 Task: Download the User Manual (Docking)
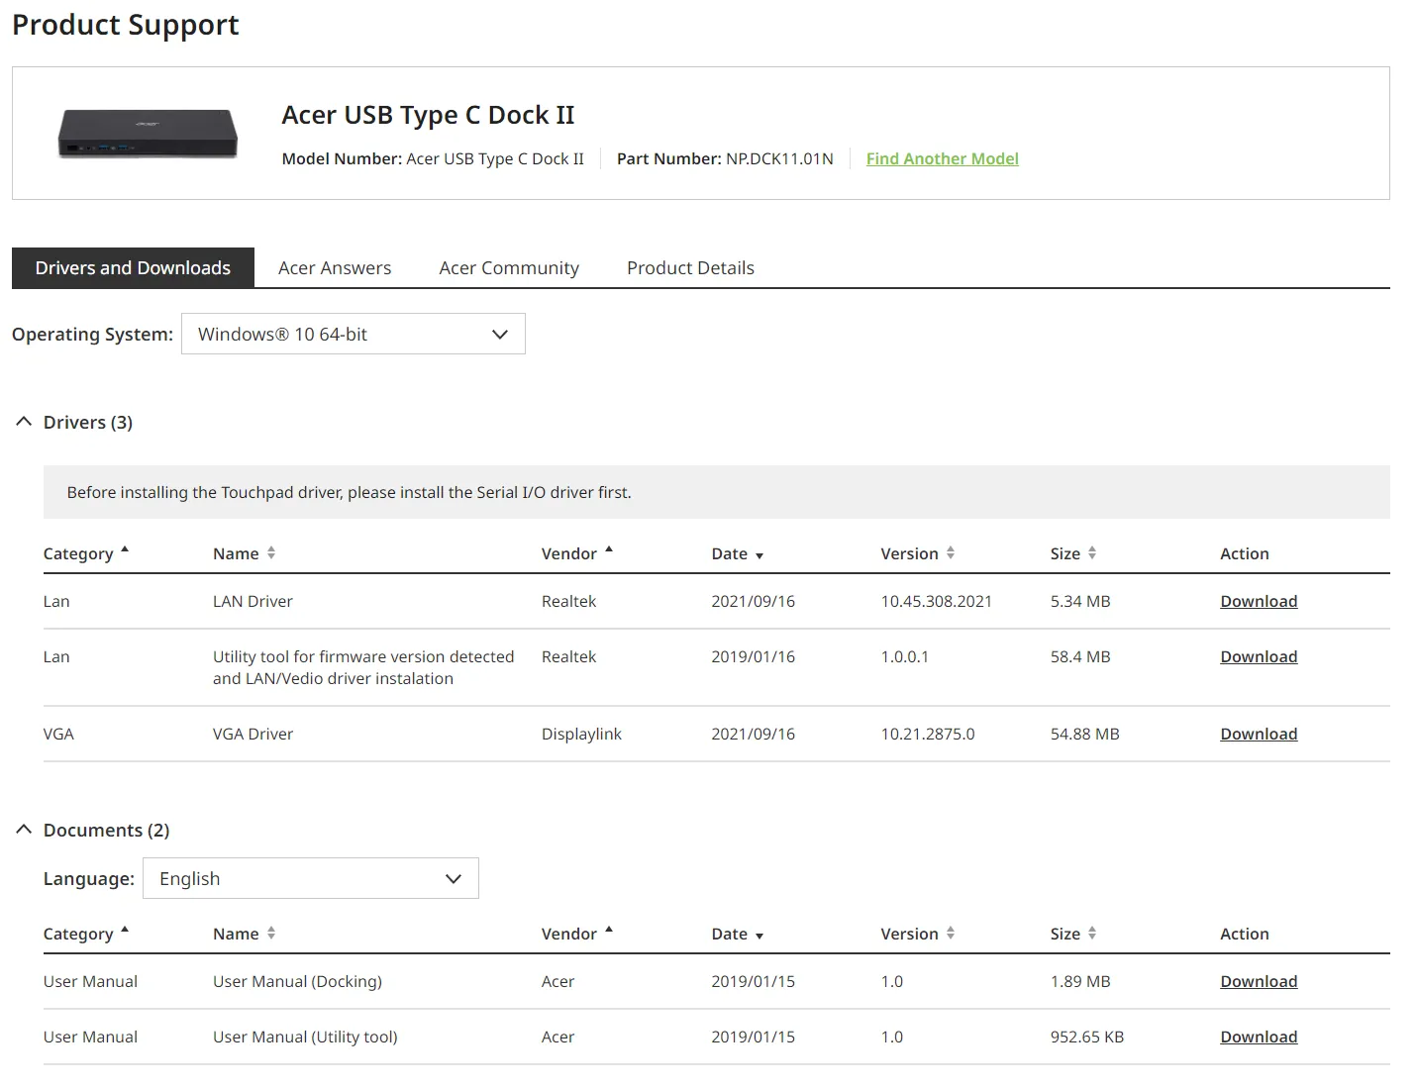[x=1259, y=981]
